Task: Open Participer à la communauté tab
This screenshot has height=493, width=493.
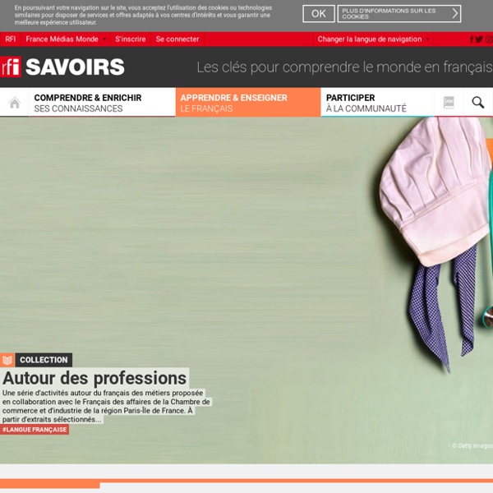Action: 377,103
